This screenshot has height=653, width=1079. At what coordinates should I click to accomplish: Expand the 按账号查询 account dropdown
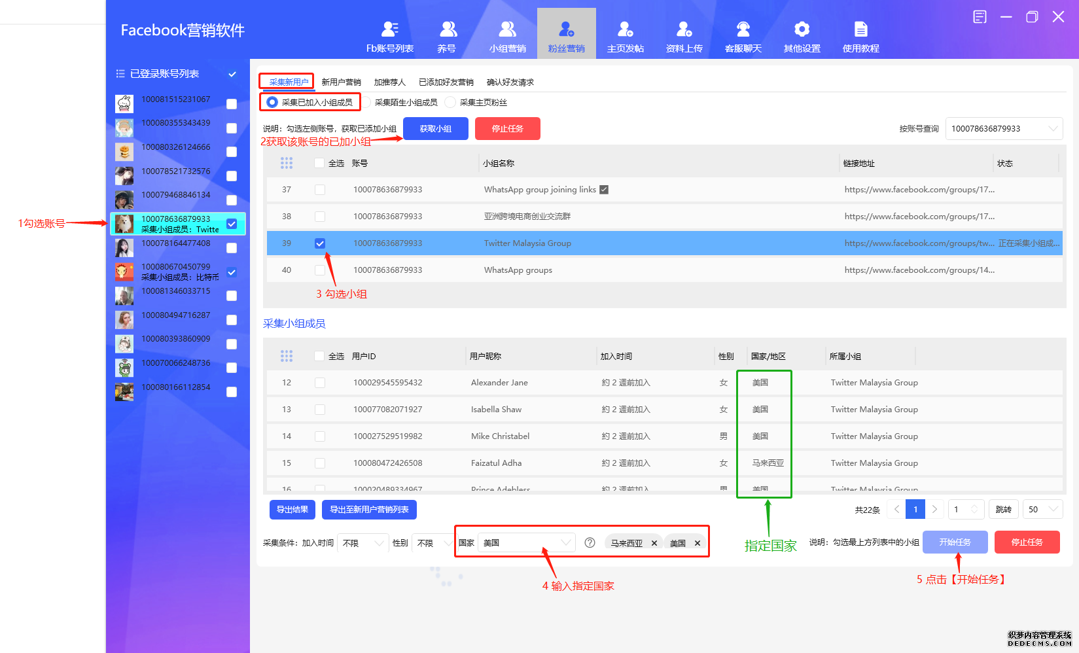[1052, 129]
